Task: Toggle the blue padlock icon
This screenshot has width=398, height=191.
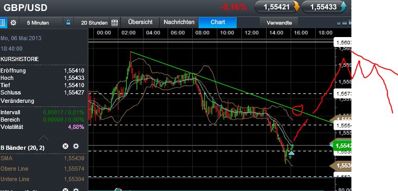Action: pos(68,22)
